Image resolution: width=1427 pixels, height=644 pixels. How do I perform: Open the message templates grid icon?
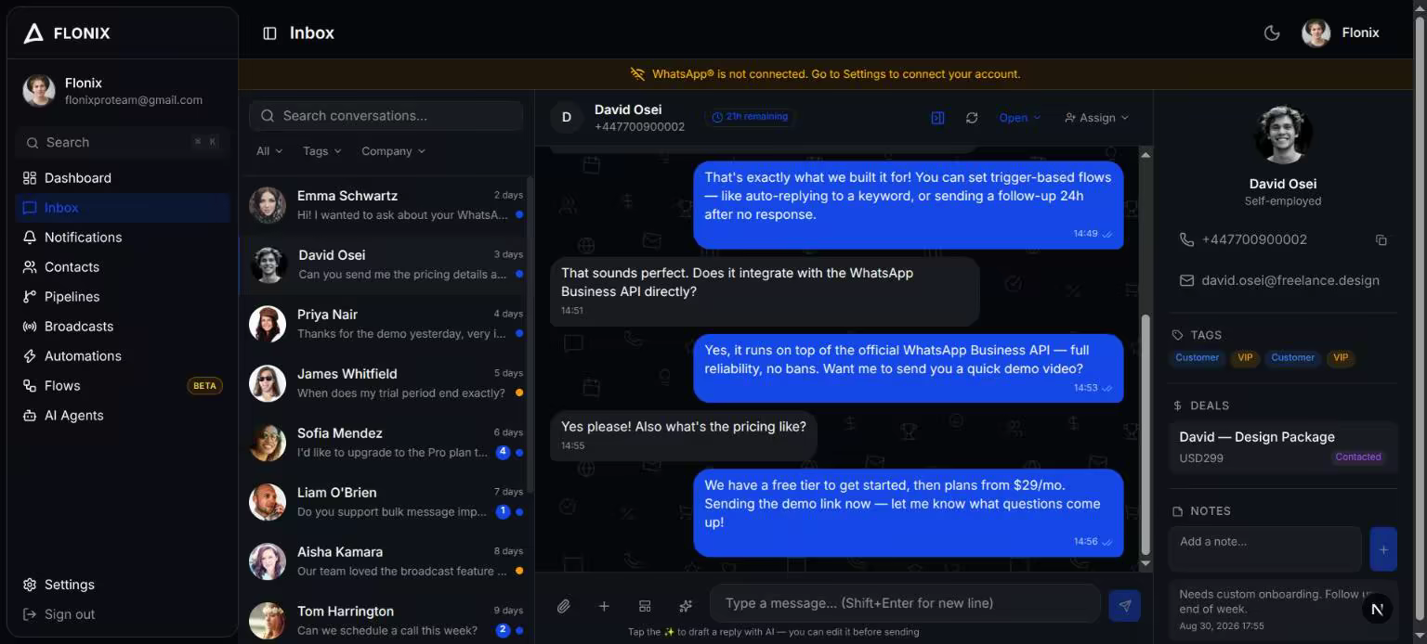click(645, 606)
